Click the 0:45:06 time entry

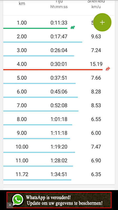click(x=59, y=92)
